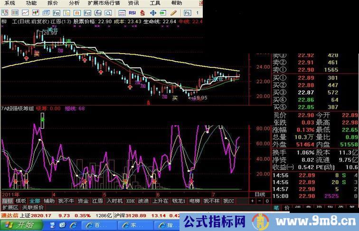Open the 报价 menu
This screenshot has height=231, width=359.
(53, 3)
